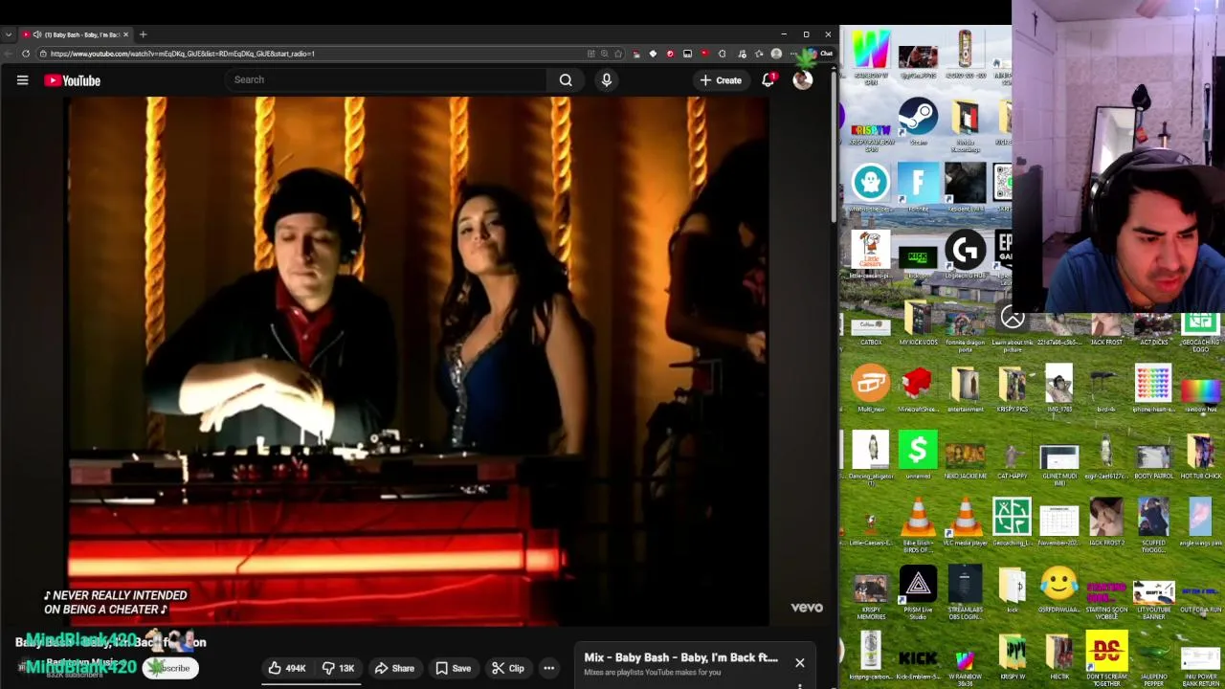The image size is (1225, 689).
Task: Click the vevo watermark on the video
Action: [x=807, y=608]
